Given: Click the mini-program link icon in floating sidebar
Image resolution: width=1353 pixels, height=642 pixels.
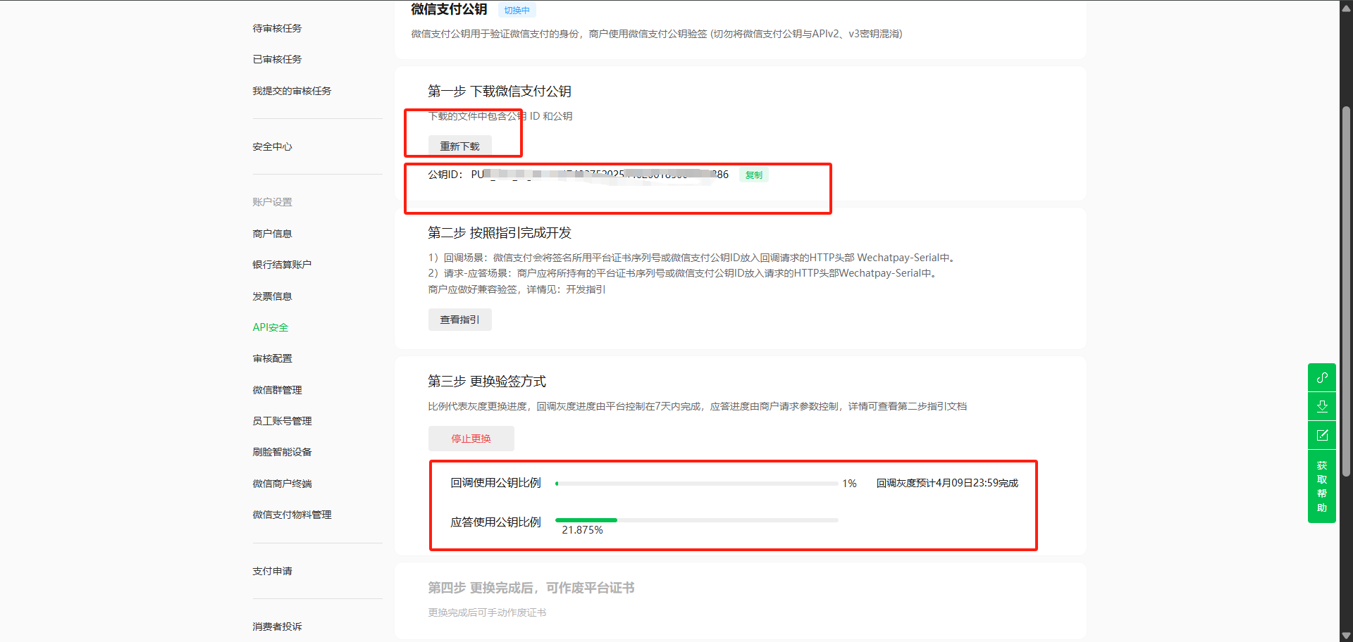Looking at the screenshot, I should pyautogui.click(x=1322, y=377).
